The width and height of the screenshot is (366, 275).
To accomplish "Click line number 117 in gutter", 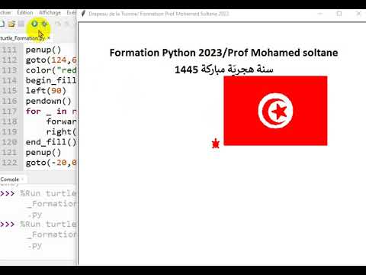I will pos(9,112).
